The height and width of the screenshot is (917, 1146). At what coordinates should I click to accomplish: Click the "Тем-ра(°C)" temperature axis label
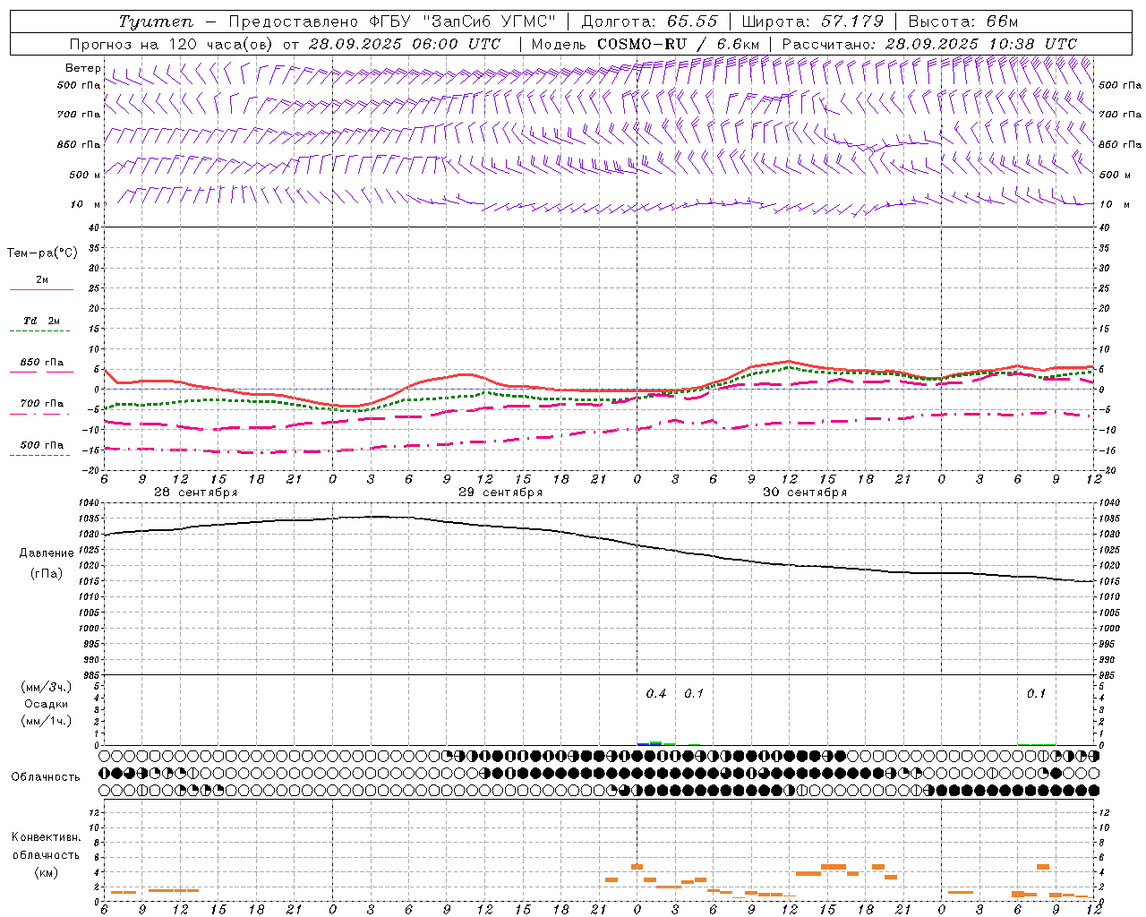42,253
